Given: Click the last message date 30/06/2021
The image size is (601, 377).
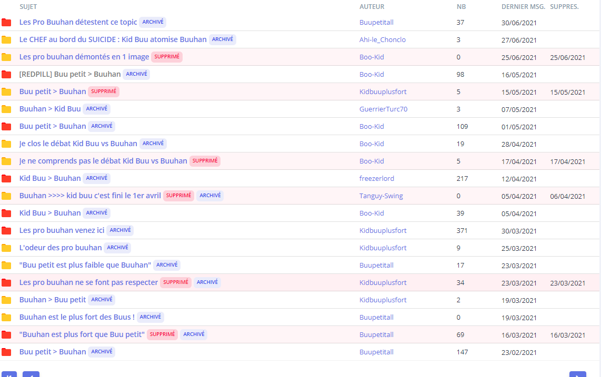Looking at the screenshot, I should tap(519, 23).
